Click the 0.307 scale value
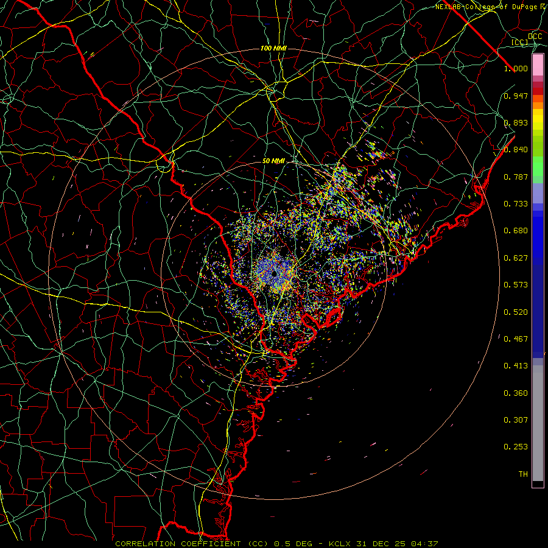Screen dimensions: 548x548 point(516,420)
